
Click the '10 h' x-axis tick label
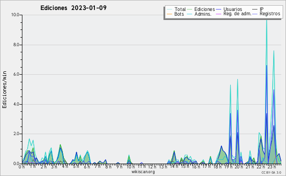coord(131,166)
